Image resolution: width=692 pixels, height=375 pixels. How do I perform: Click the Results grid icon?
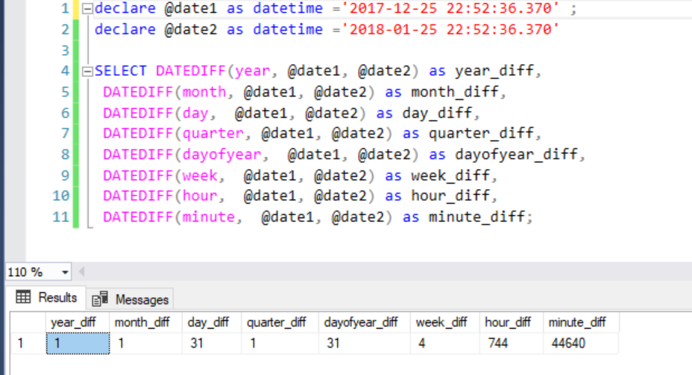(23, 298)
